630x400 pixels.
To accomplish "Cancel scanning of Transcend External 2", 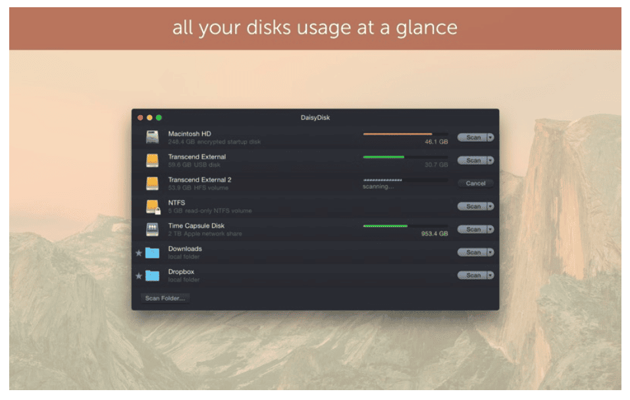I will (x=476, y=183).
